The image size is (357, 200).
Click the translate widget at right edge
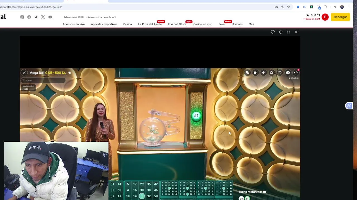click(349, 106)
